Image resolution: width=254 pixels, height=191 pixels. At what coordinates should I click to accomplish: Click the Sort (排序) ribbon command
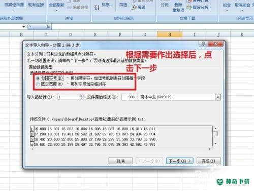click(x=107, y=5)
